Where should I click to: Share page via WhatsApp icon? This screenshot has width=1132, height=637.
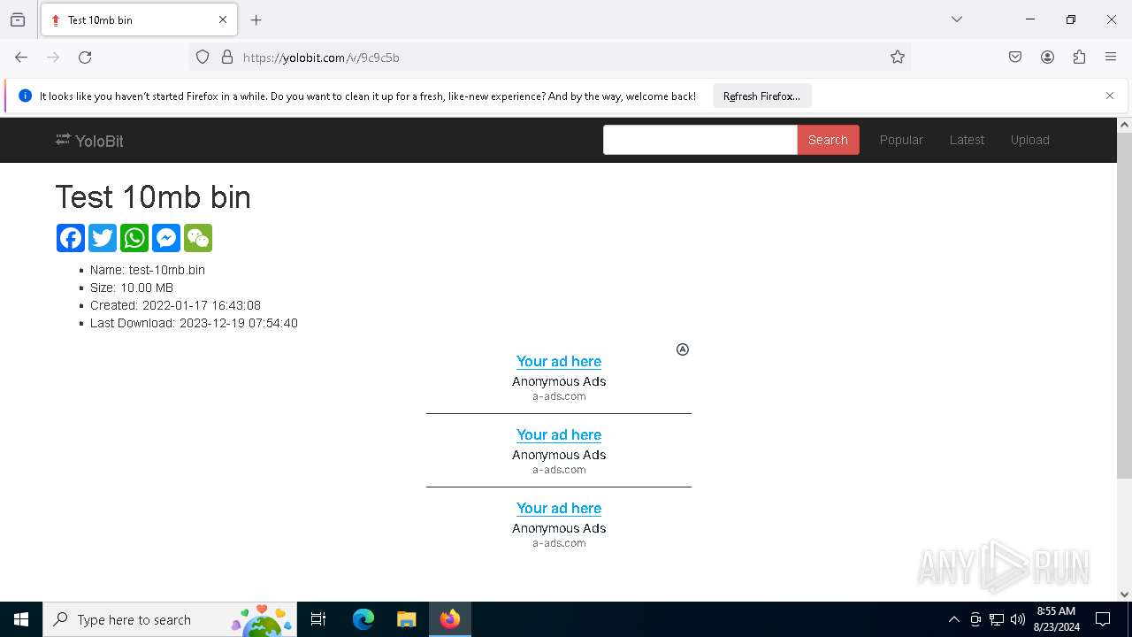[134, 238]
